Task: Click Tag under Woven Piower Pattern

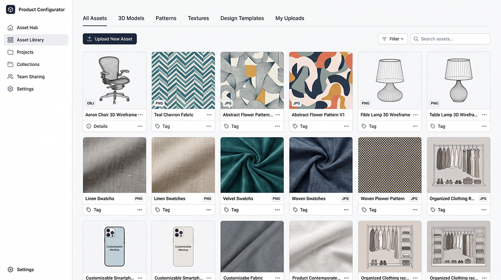Action: (369, 210)
